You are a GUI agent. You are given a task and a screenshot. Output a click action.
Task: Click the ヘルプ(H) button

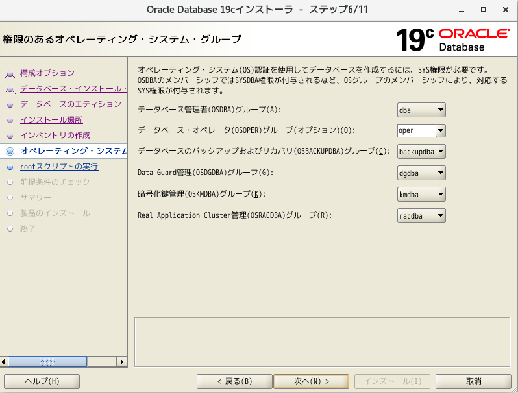coord(42,381)
